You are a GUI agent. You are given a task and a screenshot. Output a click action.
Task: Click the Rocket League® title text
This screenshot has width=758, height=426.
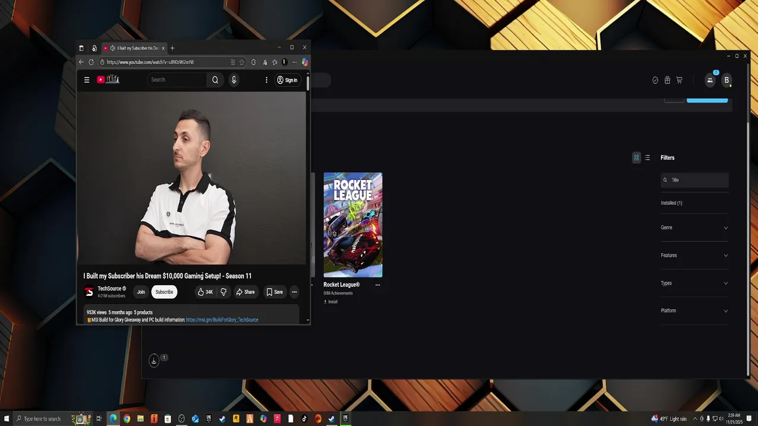342,285
